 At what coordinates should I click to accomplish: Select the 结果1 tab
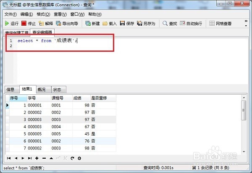click(27, 89)
